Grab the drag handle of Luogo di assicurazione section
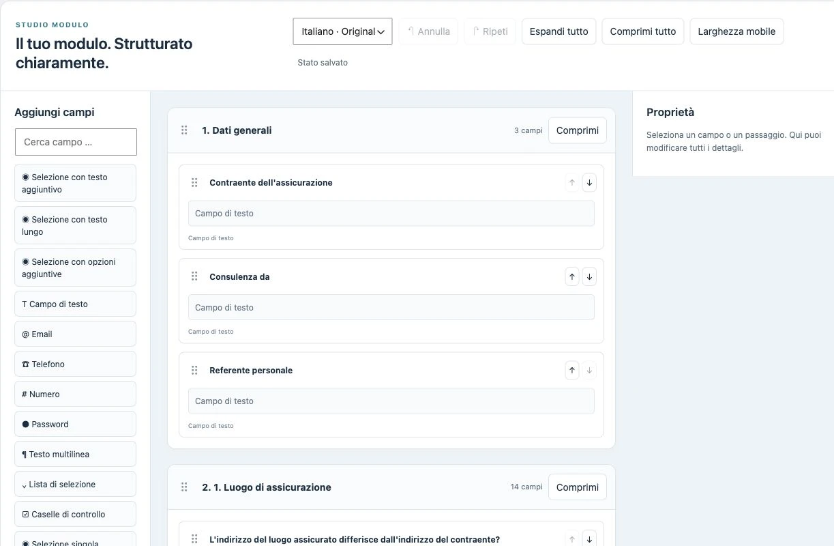 (184, 487)
